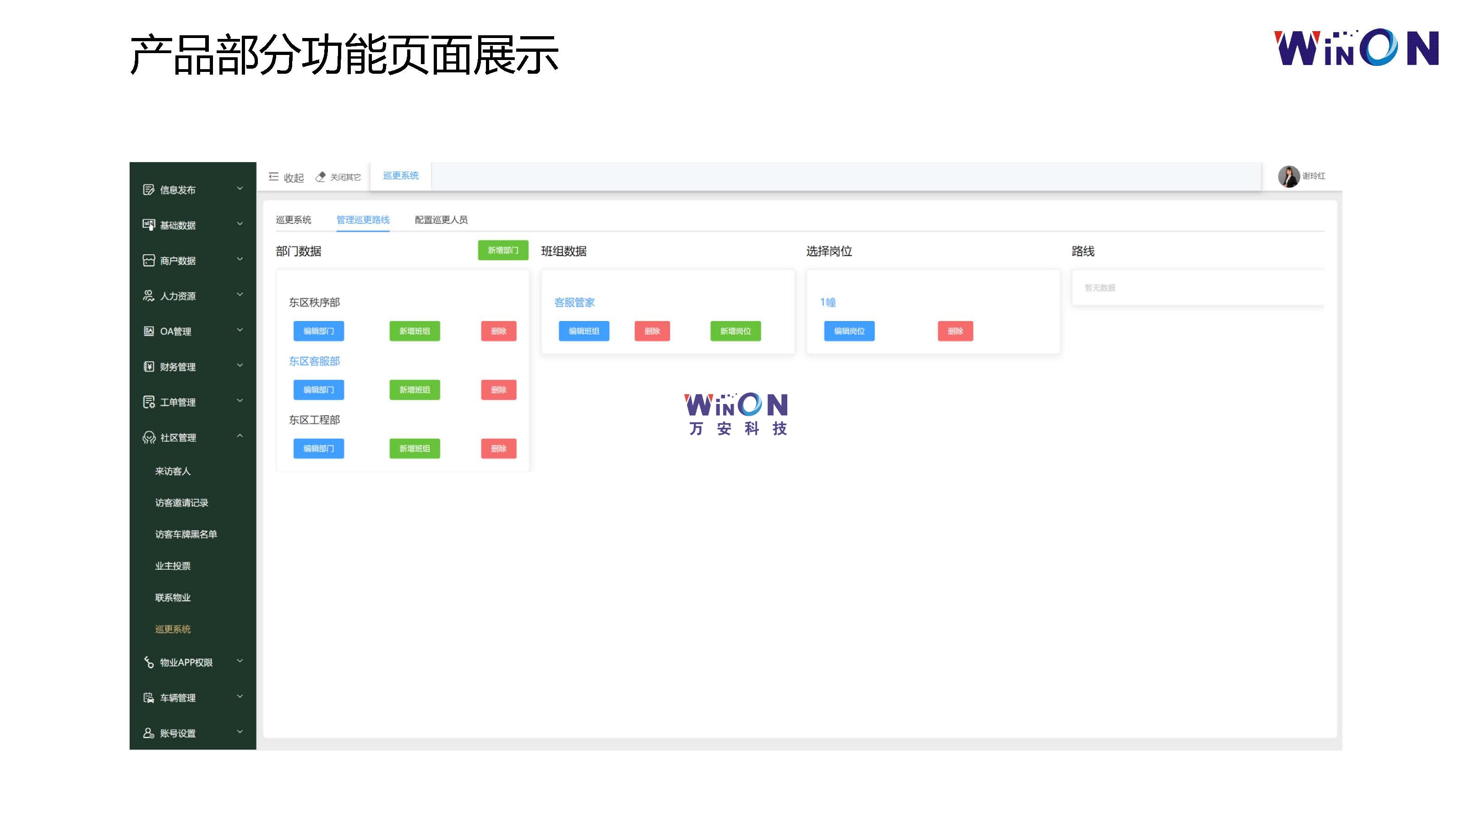Select 巡更系统 in the sidebar submenu
This screenshot has height=828, width=1472.
point(173,629)
